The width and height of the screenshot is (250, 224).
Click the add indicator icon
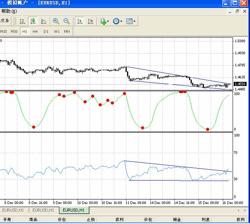(x=103, y=21)
